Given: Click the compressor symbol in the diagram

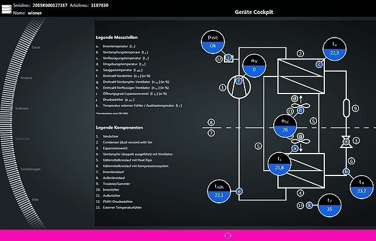Looking at the screenshot, I should click(x=239, y=87).
